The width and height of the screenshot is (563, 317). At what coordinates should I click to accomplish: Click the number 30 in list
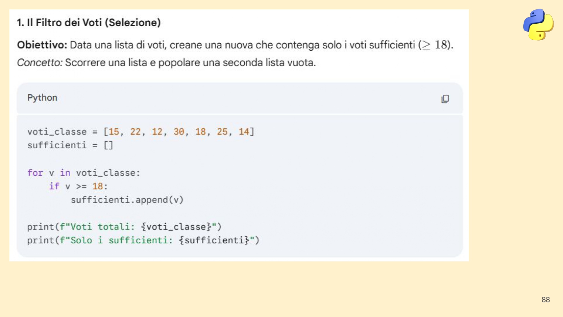click(x=179, y=132)
